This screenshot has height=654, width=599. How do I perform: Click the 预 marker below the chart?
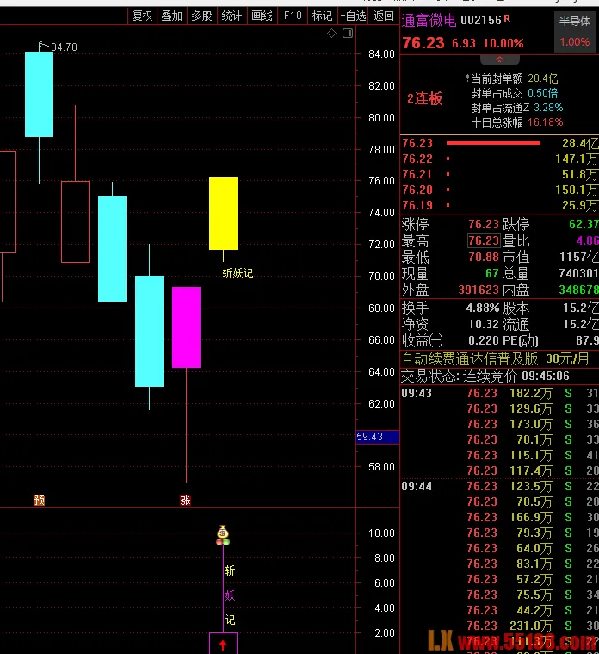point(39,500)
